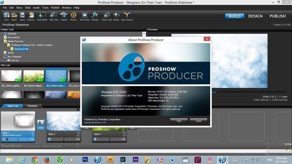The width and height of the screenshot is (292, 164).
Task: Select the Music folder in Folder List
Action: pos(11,53)
